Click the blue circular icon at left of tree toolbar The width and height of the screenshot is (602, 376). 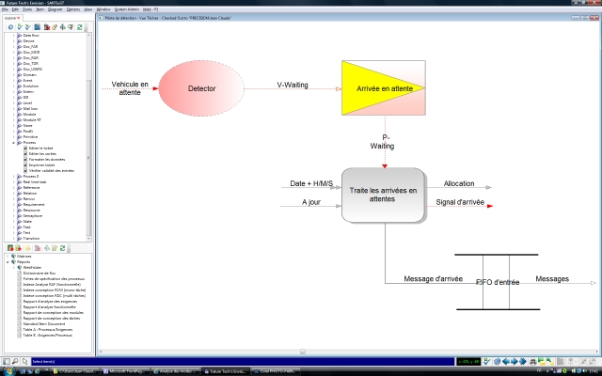click(x=10, y=27)
